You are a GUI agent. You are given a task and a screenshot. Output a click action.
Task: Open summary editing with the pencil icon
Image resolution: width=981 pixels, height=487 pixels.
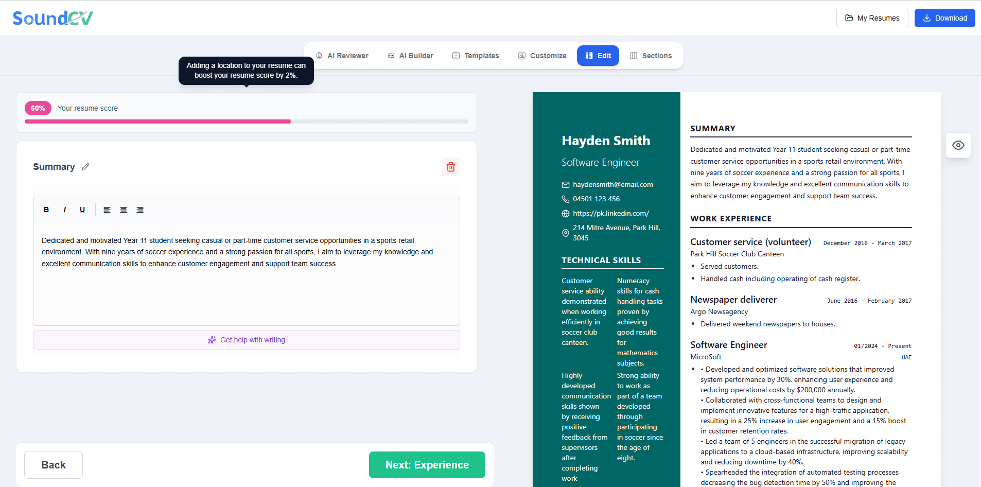85,167
